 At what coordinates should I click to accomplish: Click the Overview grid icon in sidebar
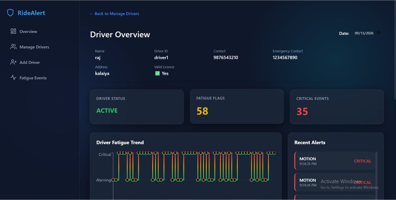pyautogui.click(x=13, y=31)
